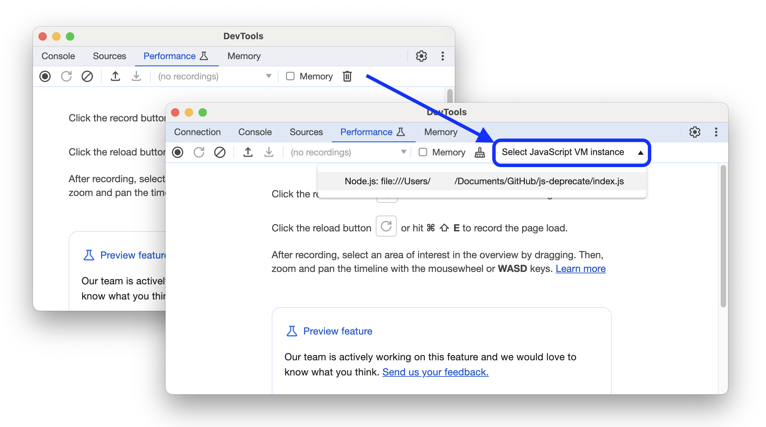Switch to the Performance tab
766x427 pixels.
tap(366, 132)
